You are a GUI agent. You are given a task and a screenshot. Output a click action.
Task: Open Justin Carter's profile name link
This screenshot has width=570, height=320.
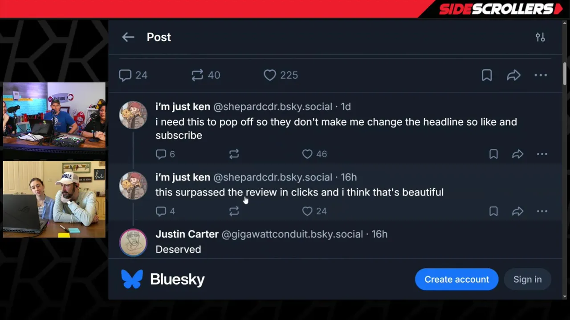tap(187, 234)
